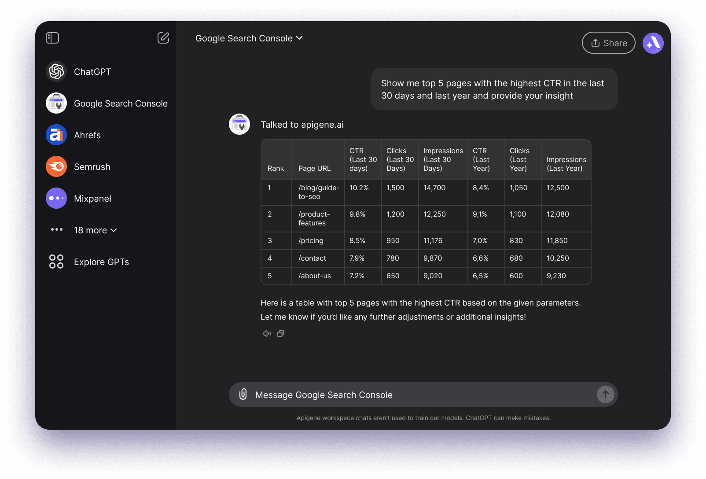Screen dimensions: 706x479
Task: Click the Clicks (Last 30 Days) header
Action: click(400, 159)
